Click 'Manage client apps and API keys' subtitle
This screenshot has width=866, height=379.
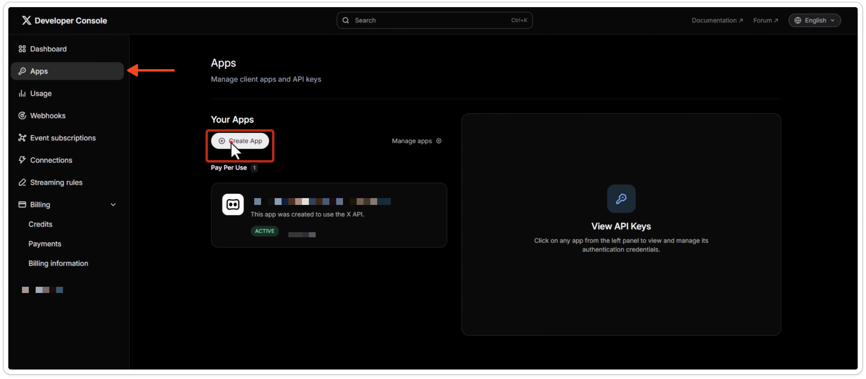(266, 79)
